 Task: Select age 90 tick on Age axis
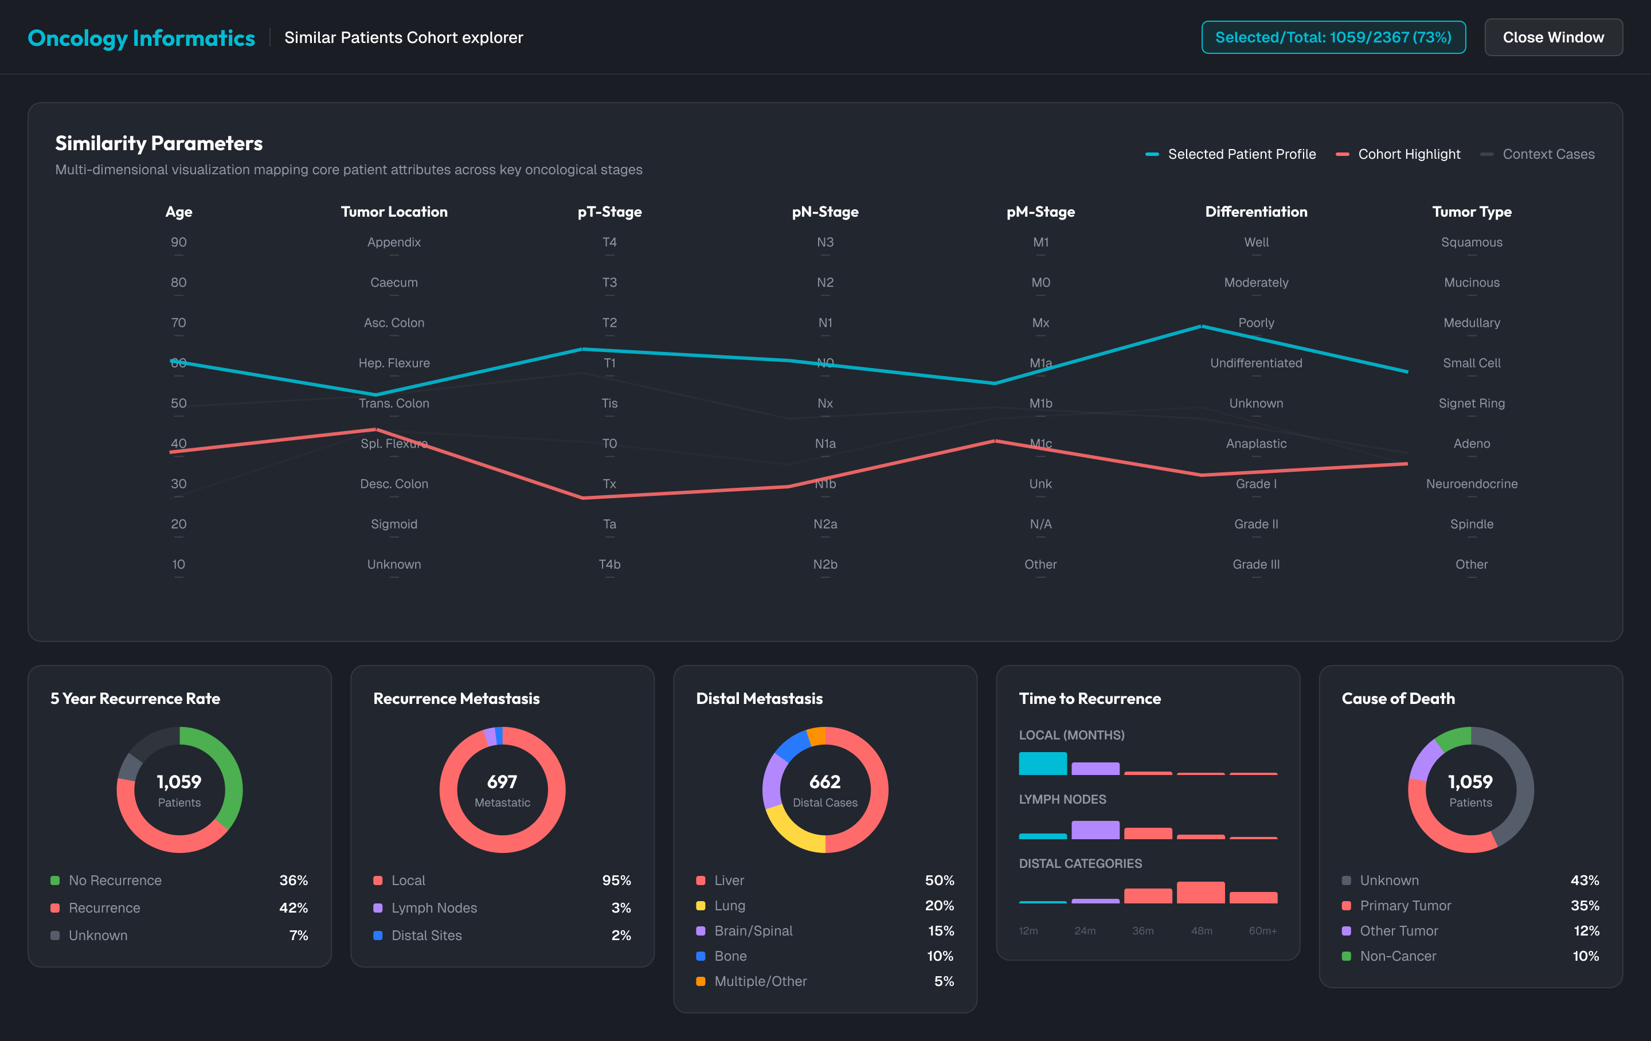pyautogui.click(x=179, y=242)
